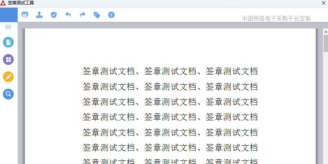Image resolution: width=328 pixels, height=164 pixels.
Task: Open the info about icon
Action: (x=111, y=15)
